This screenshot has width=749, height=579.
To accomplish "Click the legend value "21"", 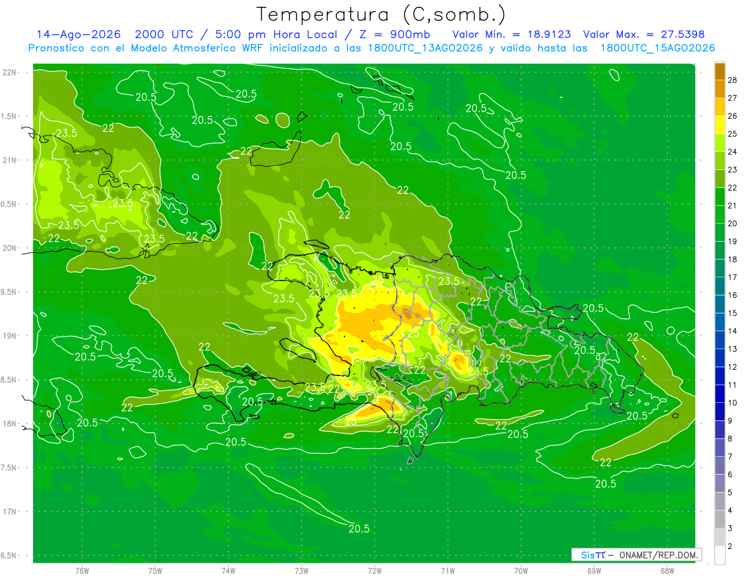I will 732,205.
